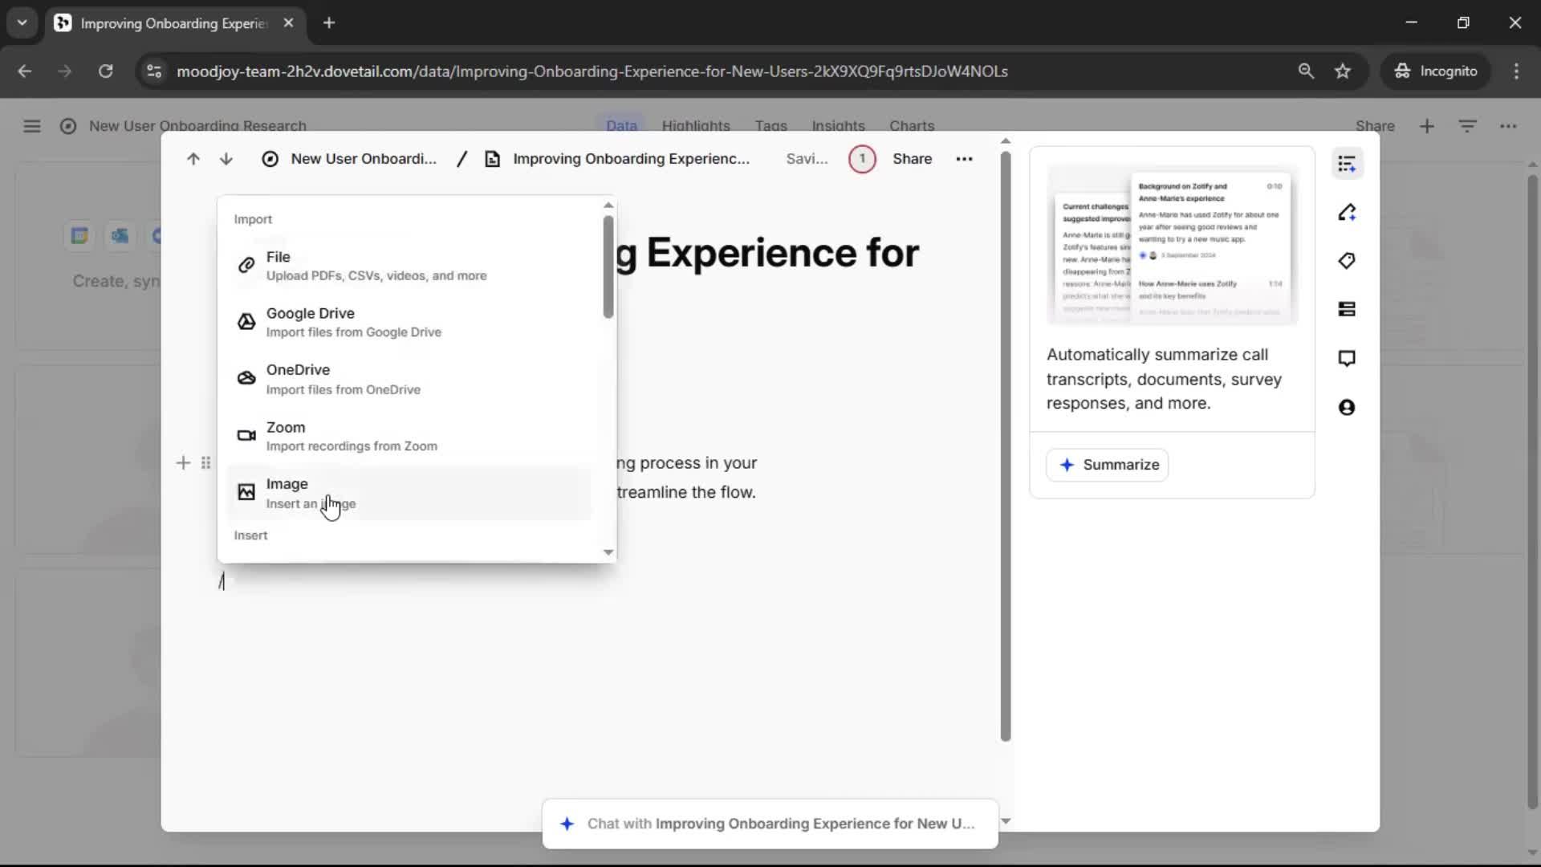The width and height of the screenshot is (1541, 867).
Task: Click the Summarize button
Action: [1108, 465]
